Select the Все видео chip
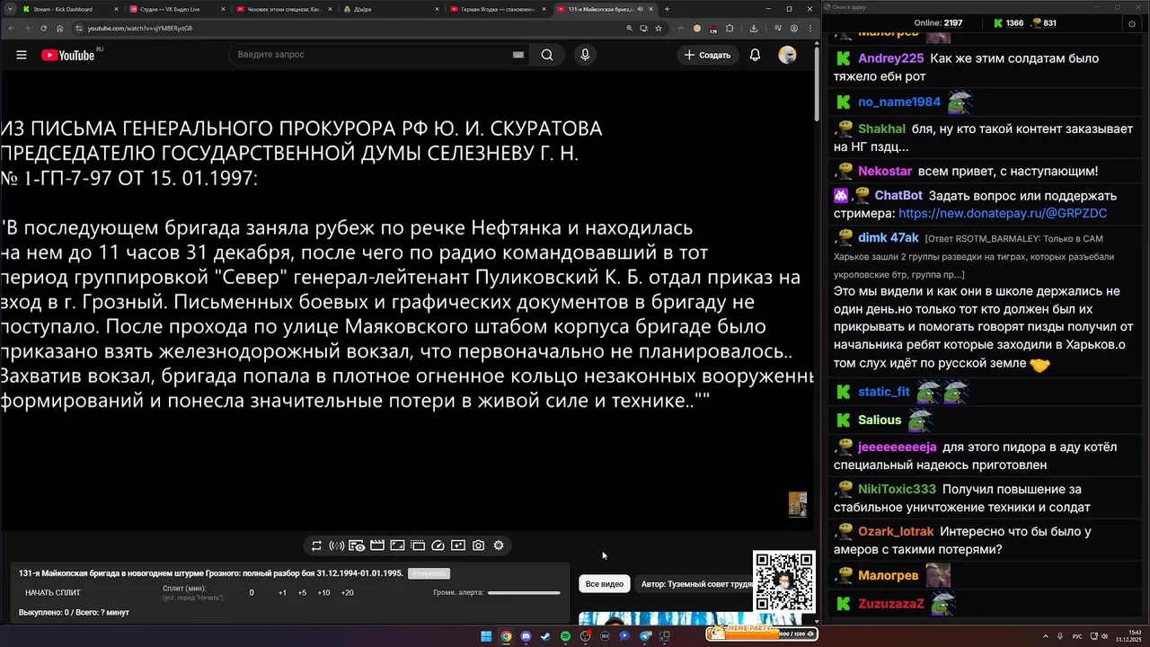Viewport: 1150px width, 647px height. coord(605,584)
